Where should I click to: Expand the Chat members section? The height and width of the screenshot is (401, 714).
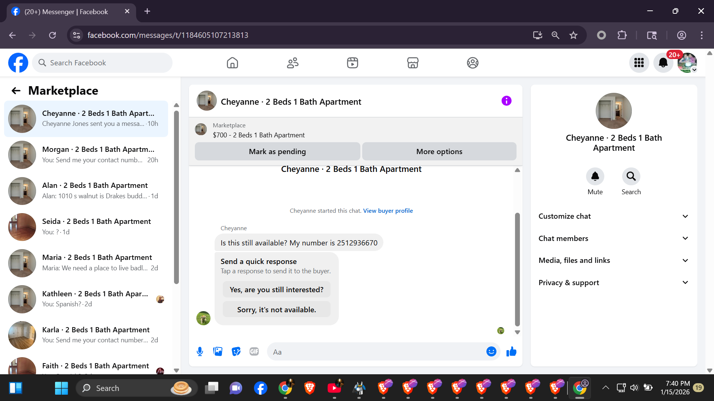(614, 238)
